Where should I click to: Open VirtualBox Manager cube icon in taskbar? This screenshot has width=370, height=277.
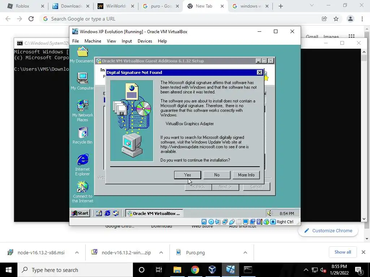[x=212, y=270]
